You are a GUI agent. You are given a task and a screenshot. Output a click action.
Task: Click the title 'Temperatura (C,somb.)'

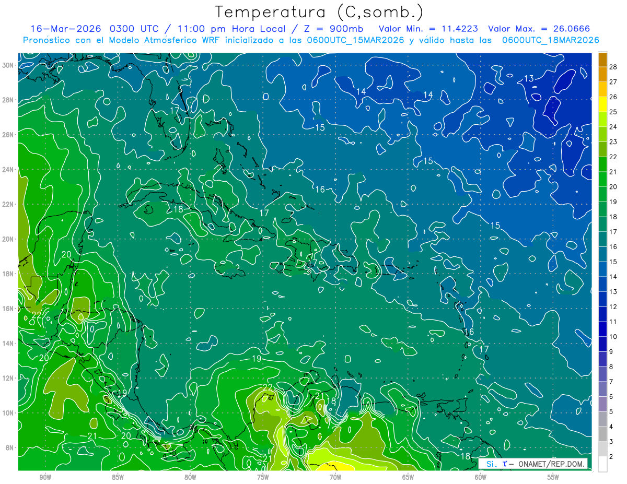pos(319,12)
